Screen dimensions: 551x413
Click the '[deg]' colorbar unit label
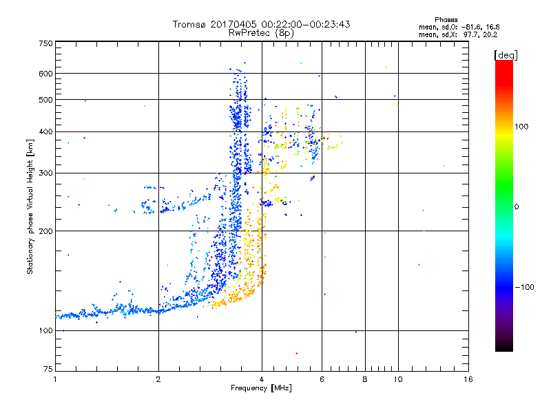pyautogui.click(x=506, y=55)
